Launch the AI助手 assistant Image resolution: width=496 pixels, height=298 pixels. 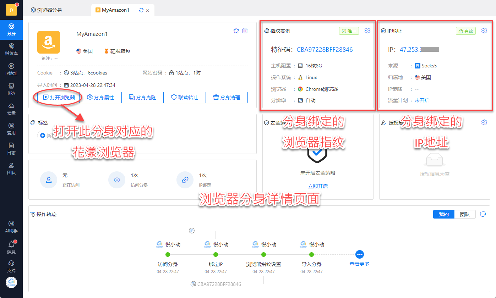click(x=11, y=227)
